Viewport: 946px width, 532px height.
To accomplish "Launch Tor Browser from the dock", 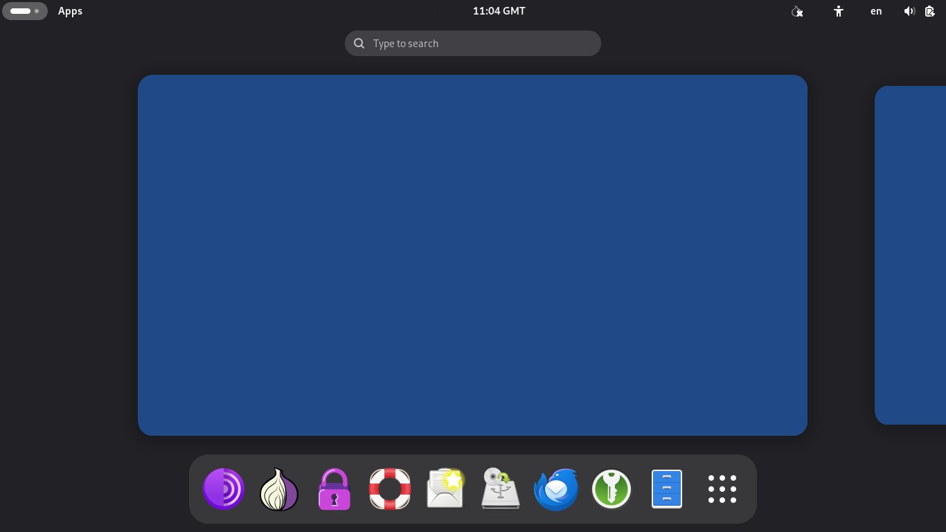I will pos(224,489).
